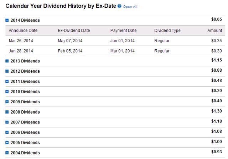Expand 2009 Dividends plus icon
The image size is (228, 159).
pos(7,102)
